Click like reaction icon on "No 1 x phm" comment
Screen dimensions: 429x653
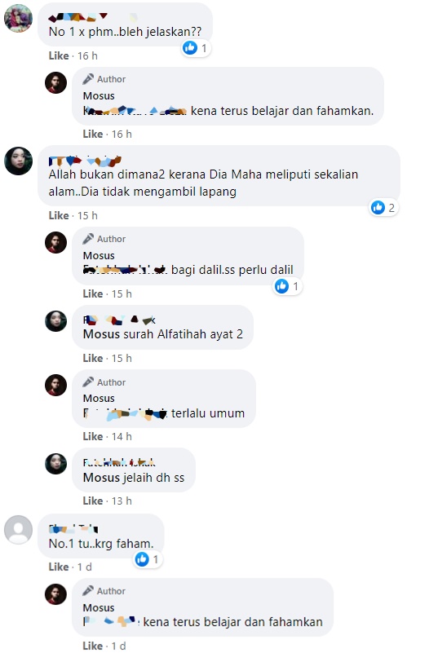190,48
